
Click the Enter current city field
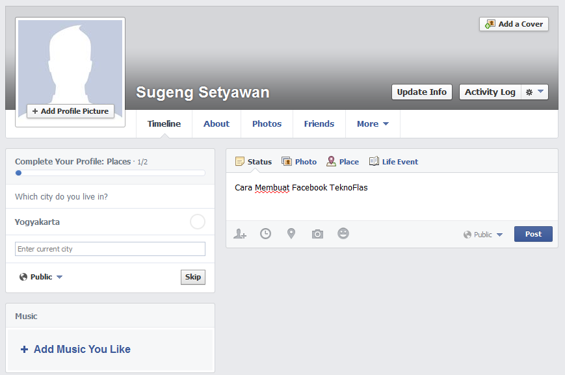111,249
